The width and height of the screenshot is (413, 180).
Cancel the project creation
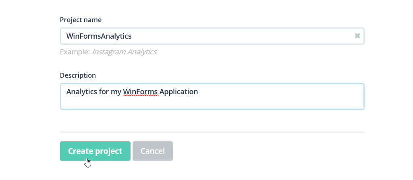pos(152,151)
